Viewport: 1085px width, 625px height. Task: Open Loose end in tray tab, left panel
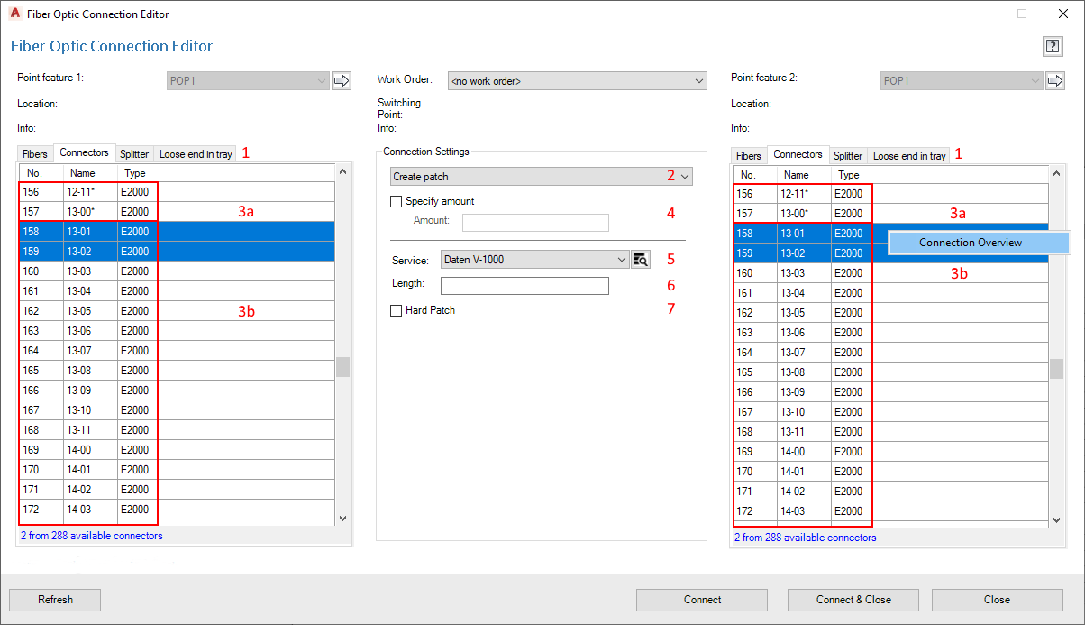coord(196,154)
